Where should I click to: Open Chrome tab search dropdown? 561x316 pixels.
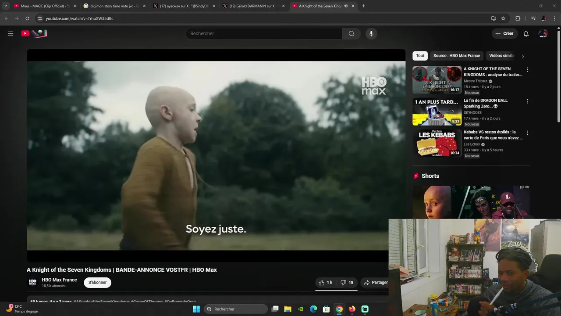pyautogui.click(x=6, y=6)
